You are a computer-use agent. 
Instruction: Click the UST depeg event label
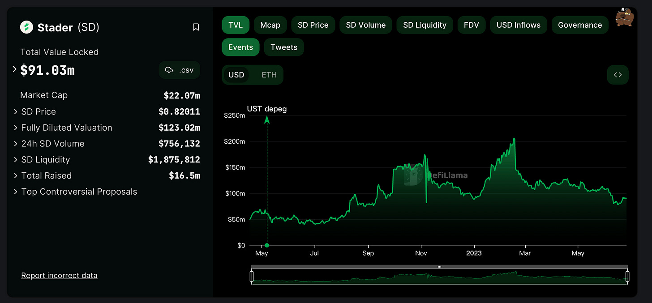(267, 109)
